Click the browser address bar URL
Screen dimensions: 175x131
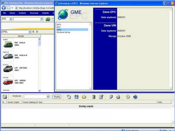coord(36,8)
